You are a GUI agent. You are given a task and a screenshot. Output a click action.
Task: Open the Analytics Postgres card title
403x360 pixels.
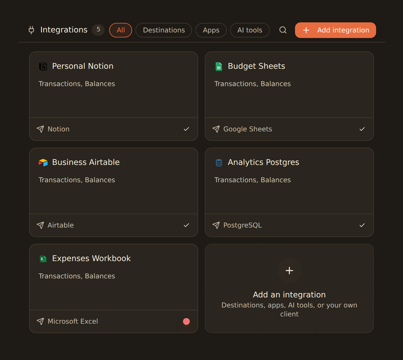(263, 162)
